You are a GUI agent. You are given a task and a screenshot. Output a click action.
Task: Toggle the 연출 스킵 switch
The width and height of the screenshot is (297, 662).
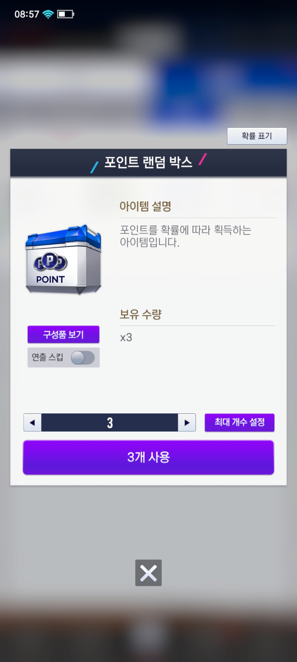coord(83,357)
